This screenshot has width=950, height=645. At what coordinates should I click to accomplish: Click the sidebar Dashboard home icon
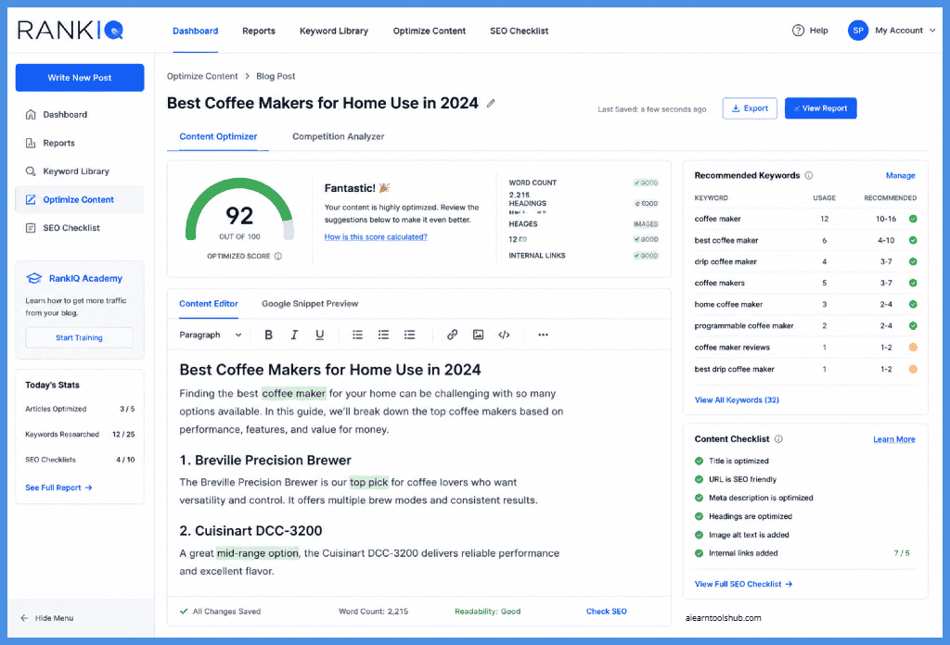pyautogui.click(x=31, y=114)
